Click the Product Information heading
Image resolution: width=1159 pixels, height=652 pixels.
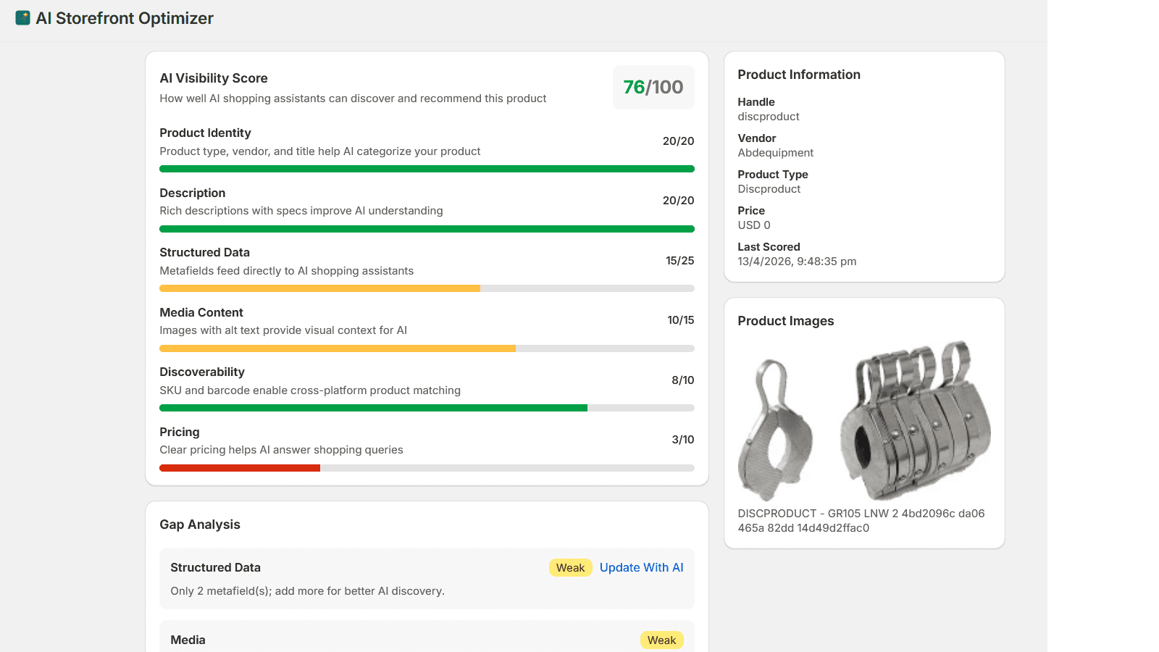click(799, 75)
